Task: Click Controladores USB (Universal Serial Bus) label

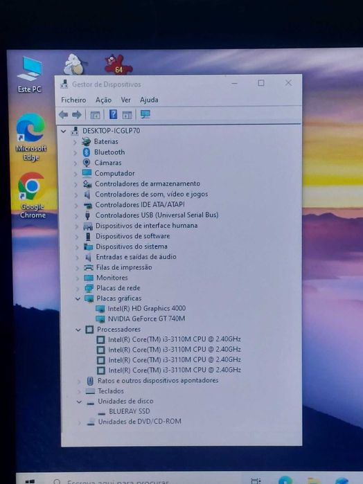Action: coord(157,215)
